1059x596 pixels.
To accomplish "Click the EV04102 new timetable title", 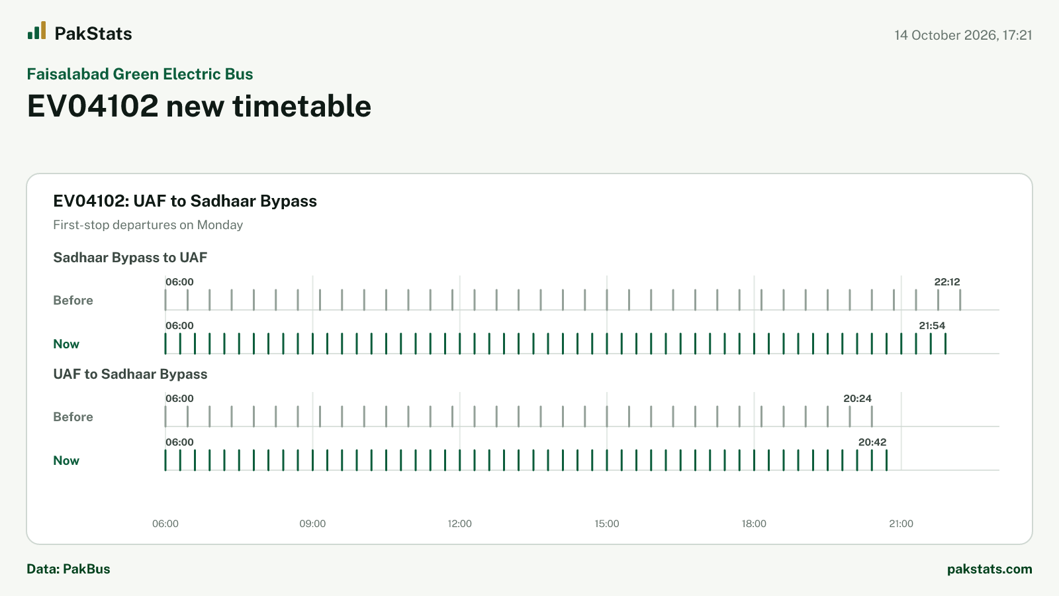I will 199,106.
